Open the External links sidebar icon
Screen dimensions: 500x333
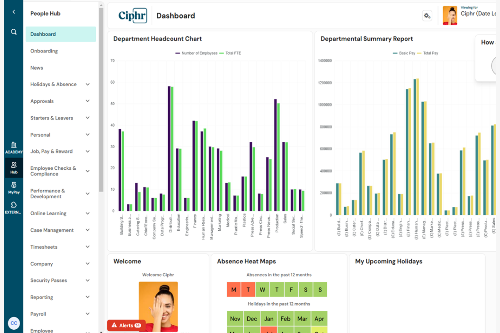pos(14,206)
